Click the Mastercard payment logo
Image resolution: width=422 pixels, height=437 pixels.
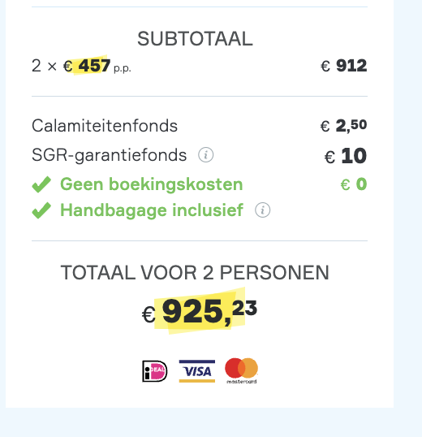[x=241, y=371]
